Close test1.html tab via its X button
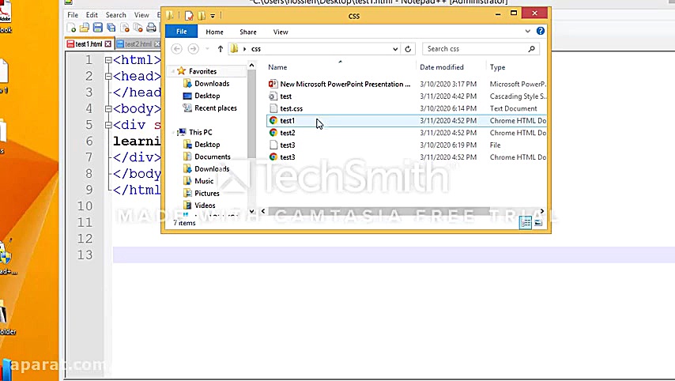675x381 pixels. coord(108,44)
